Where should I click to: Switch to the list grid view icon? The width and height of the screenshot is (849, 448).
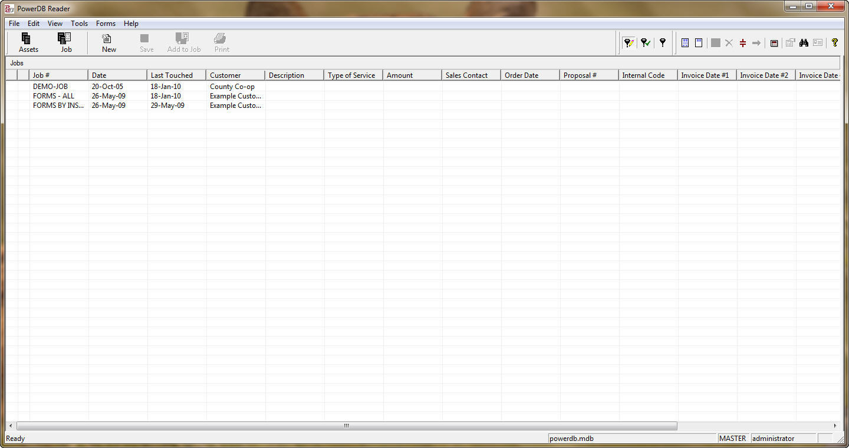(x=685, y=42)
